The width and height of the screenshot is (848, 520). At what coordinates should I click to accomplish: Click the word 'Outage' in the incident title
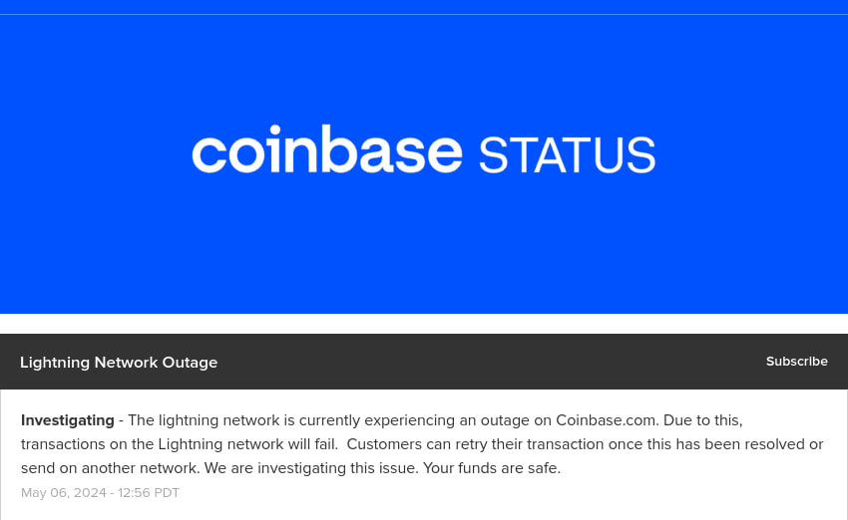point(189,363)
